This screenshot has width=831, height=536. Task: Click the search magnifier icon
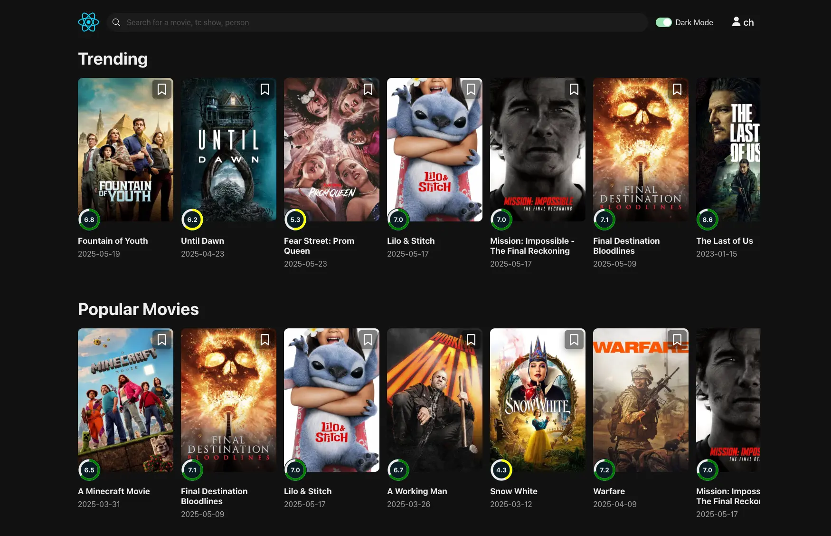point(116,22)
